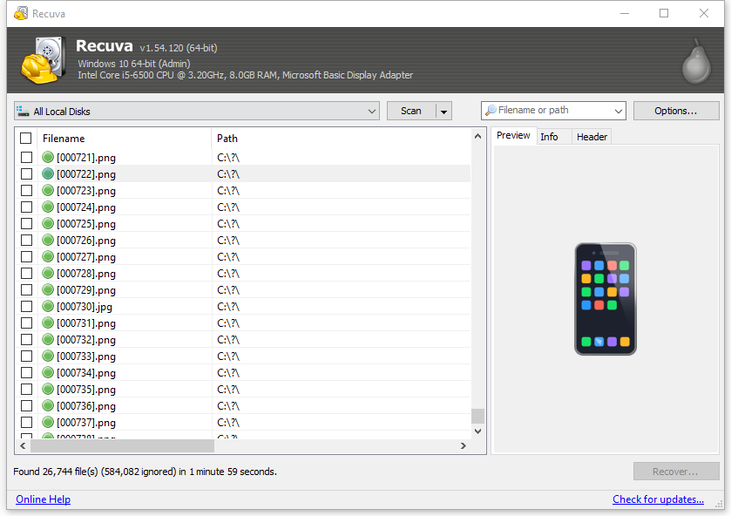Expand the Filename or path filter dropdown
731x516 pixels.
pyautogui.click(x=619, y=111)
